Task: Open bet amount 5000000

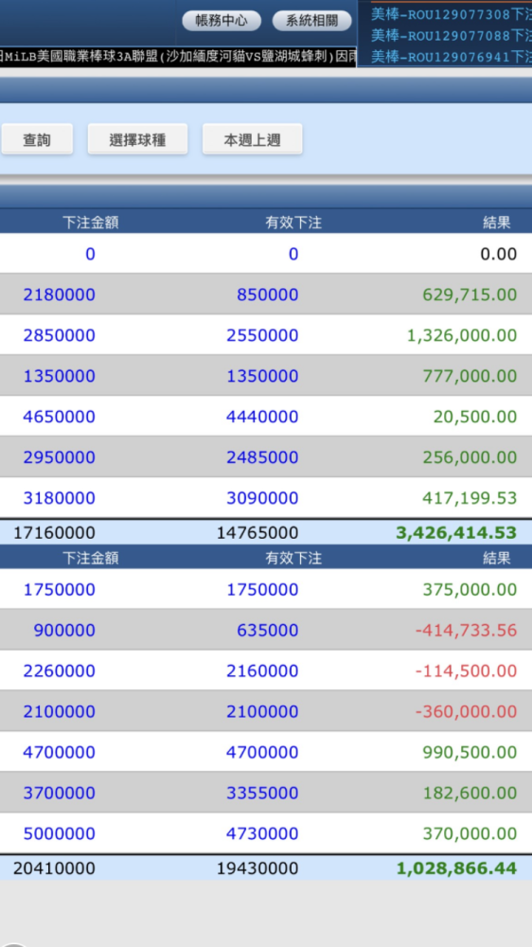Action: (60, 834)
